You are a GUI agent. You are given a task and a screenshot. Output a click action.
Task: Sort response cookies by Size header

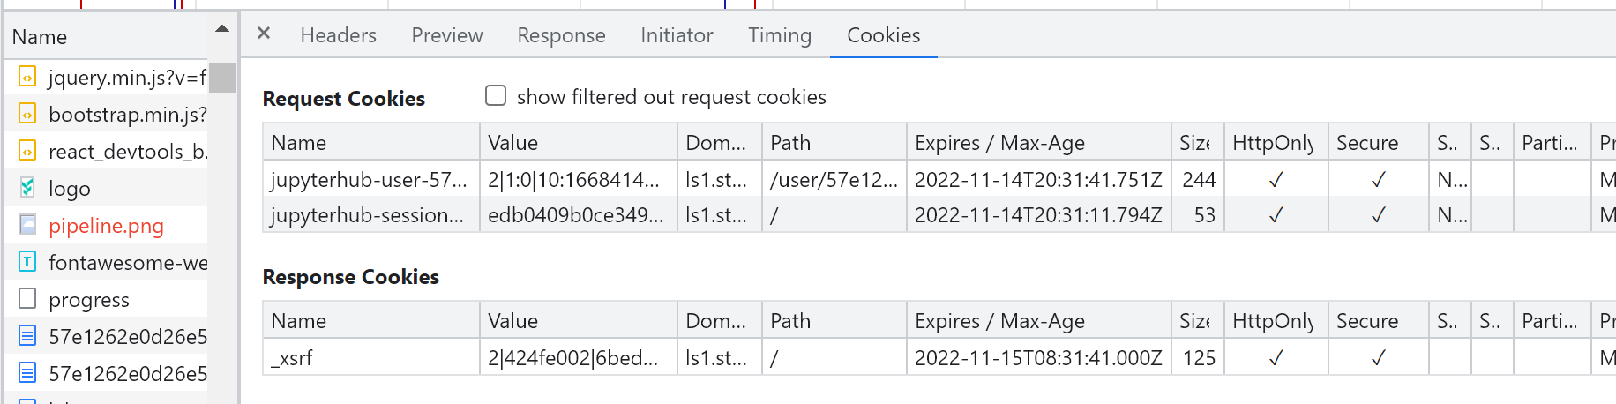(x=1197, y=321)
